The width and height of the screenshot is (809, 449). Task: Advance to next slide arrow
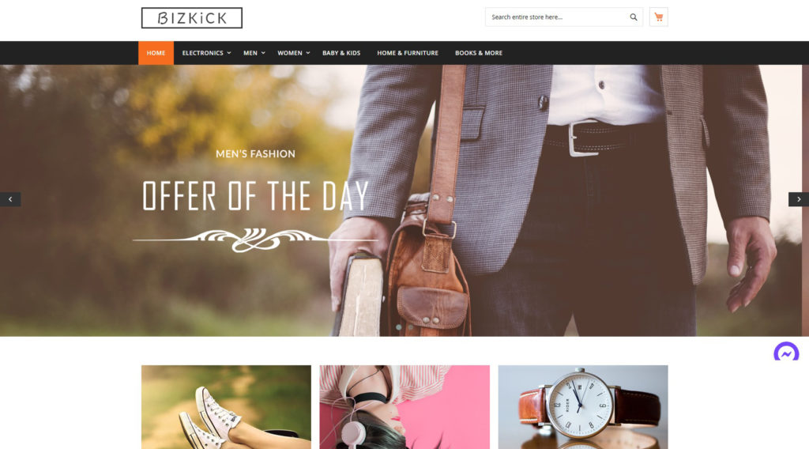point(798,199)
